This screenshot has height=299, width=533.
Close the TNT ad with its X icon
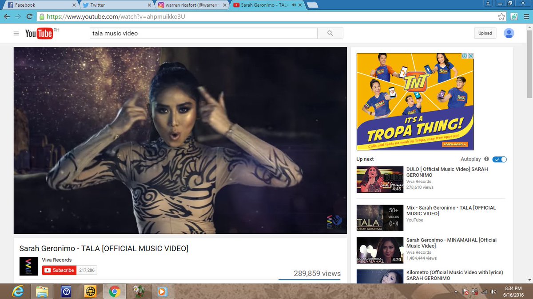click(470, 56)
